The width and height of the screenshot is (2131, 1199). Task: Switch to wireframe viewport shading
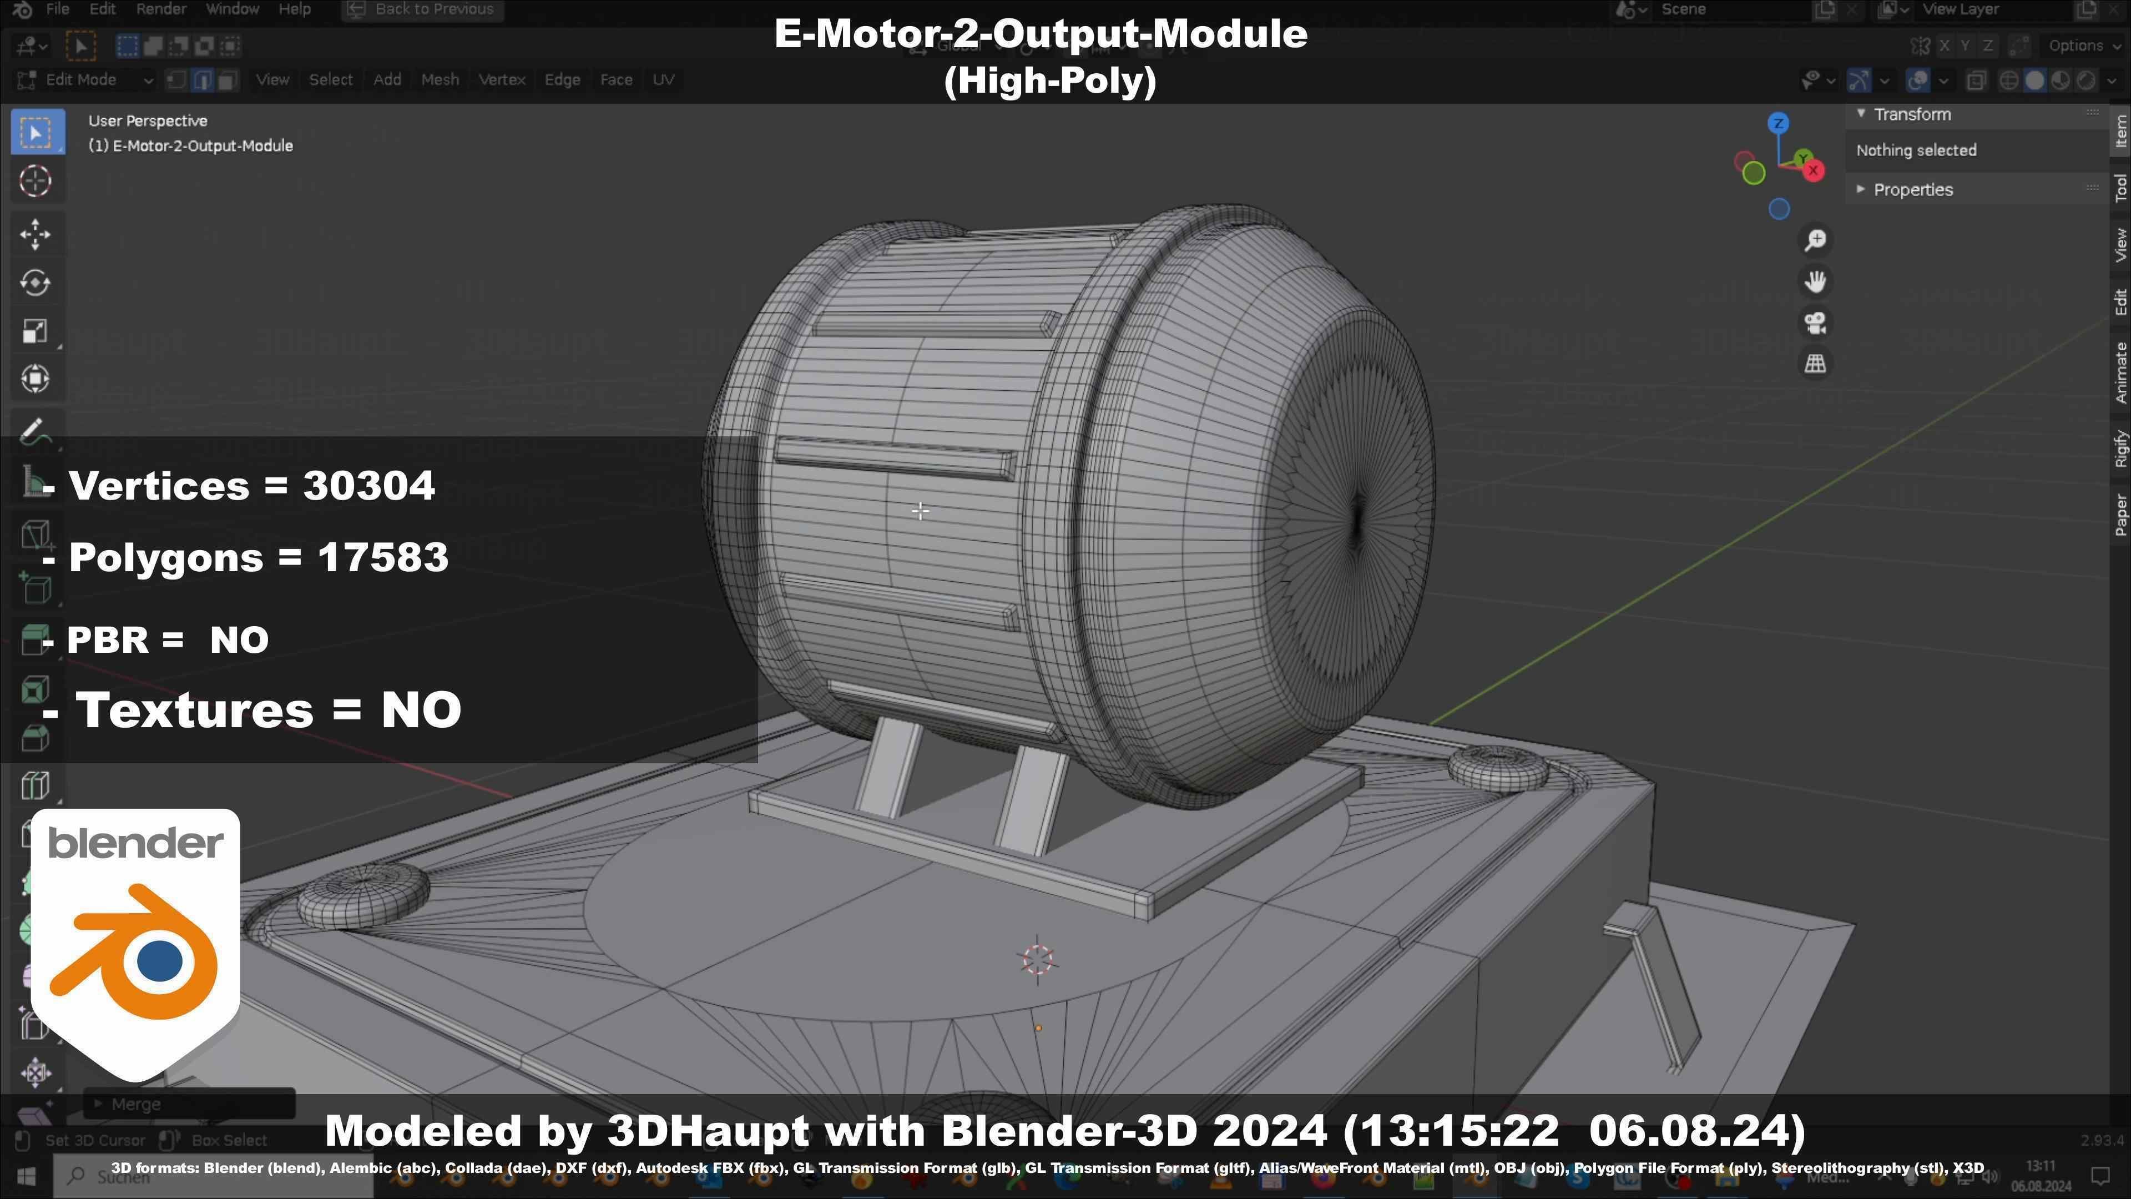pyautogui.click(x=2008, y=80)
